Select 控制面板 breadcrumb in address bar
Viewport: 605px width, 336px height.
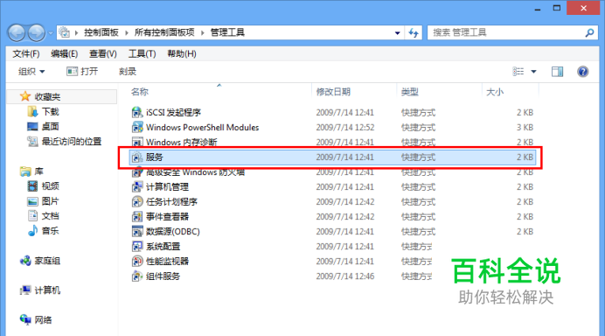coord(101,32)
